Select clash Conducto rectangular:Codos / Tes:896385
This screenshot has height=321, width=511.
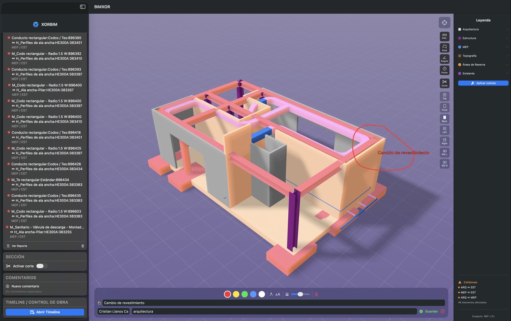46,43
